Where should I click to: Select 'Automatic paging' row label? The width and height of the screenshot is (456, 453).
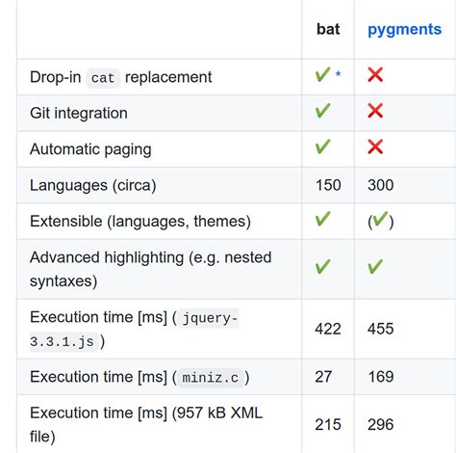[x=90, y=149]
